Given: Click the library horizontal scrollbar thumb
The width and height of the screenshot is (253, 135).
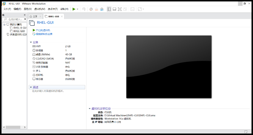Looking at the screenshot, I should pyautogui.click(x=13, y=127).
